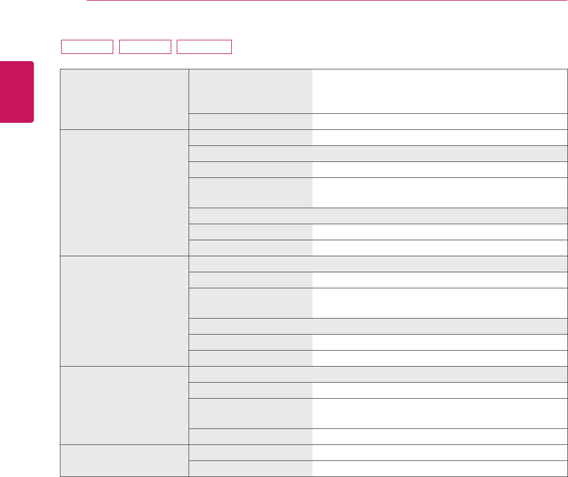Screen dimensions: 568x477
Task: Click the fourth full-width gray banded row
Action: 378,326
